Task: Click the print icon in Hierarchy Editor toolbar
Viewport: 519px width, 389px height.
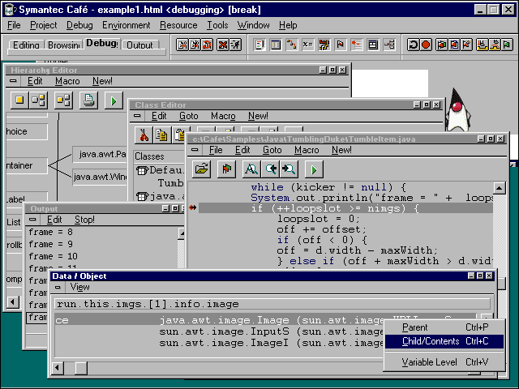Action: pos(88,100)
